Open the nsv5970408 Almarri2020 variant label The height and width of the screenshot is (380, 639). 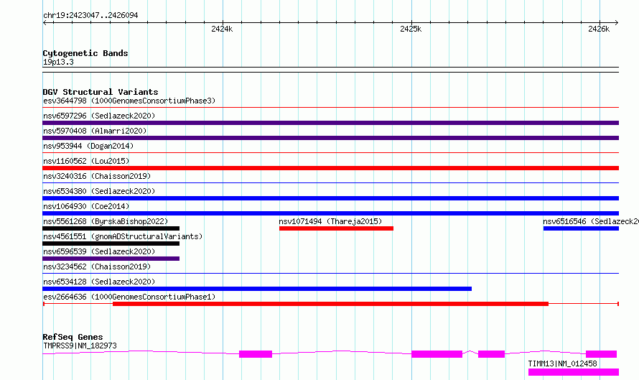[95, 131]
